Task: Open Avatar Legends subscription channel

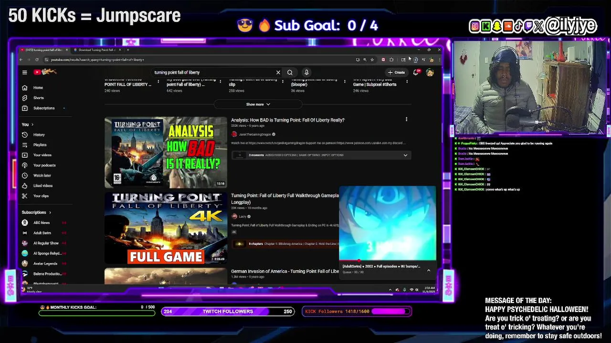Action: point(45,263)
